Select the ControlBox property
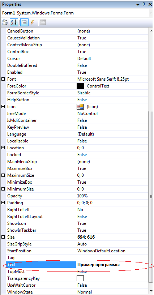The height and width of the screenshot is (295, 154). (18, 52)
